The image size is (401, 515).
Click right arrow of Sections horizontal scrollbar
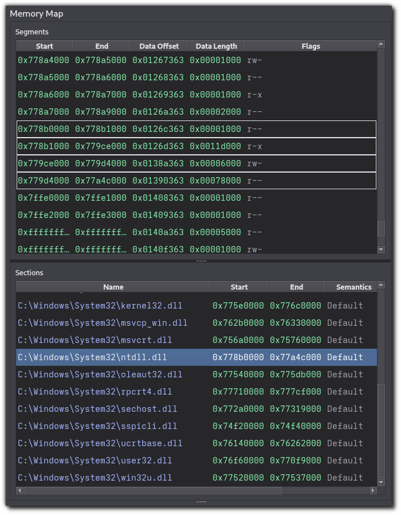point(373,491)
